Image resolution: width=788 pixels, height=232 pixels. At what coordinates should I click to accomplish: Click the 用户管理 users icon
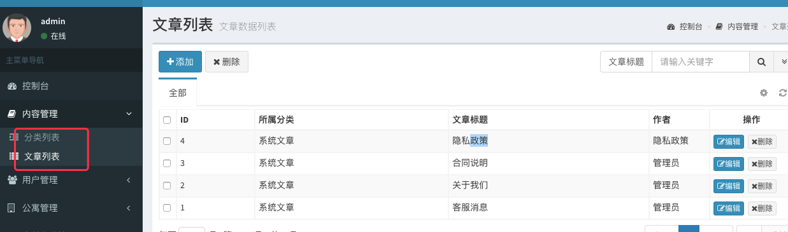pyautogui.click(x=11, y=180)
